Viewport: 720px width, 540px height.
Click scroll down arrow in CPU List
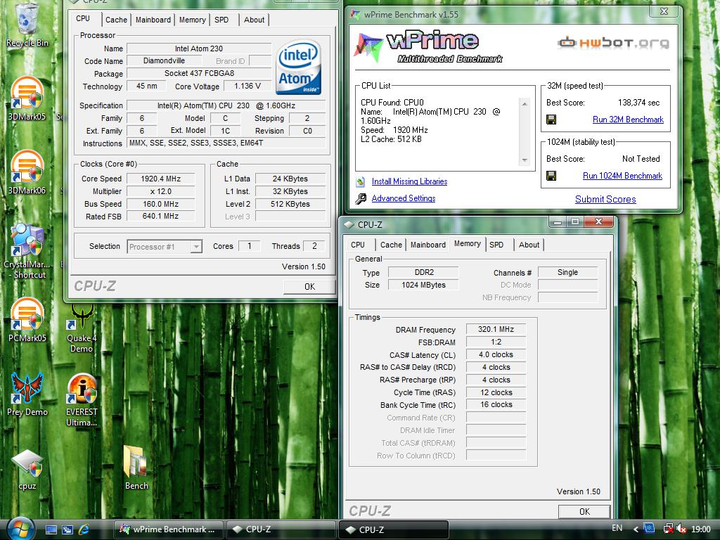525,160
